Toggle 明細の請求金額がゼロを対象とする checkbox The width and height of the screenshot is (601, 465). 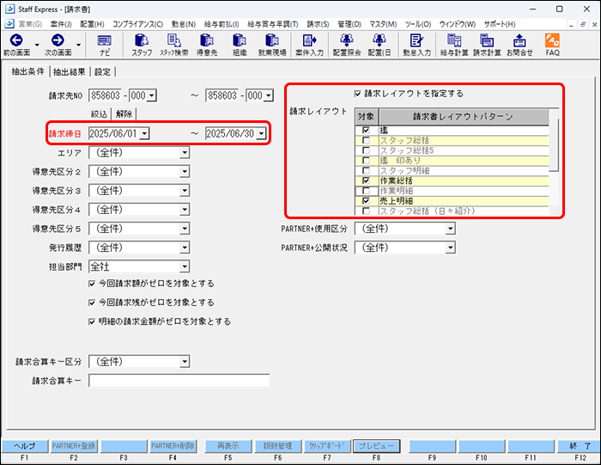tap(92, 321)
